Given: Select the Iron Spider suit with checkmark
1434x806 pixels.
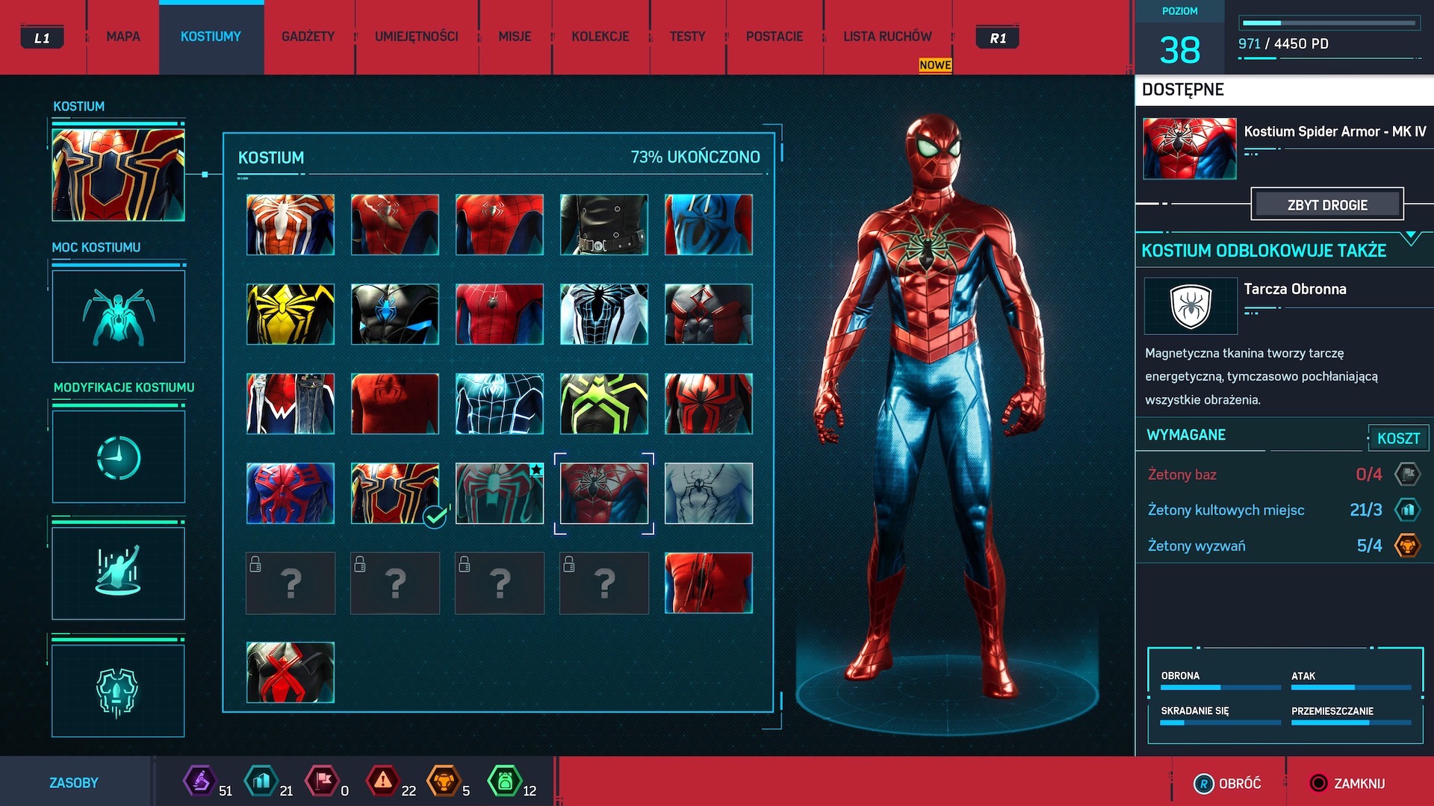Looking at the screenshot, I should pyautogui.click(x=395, y=493).
